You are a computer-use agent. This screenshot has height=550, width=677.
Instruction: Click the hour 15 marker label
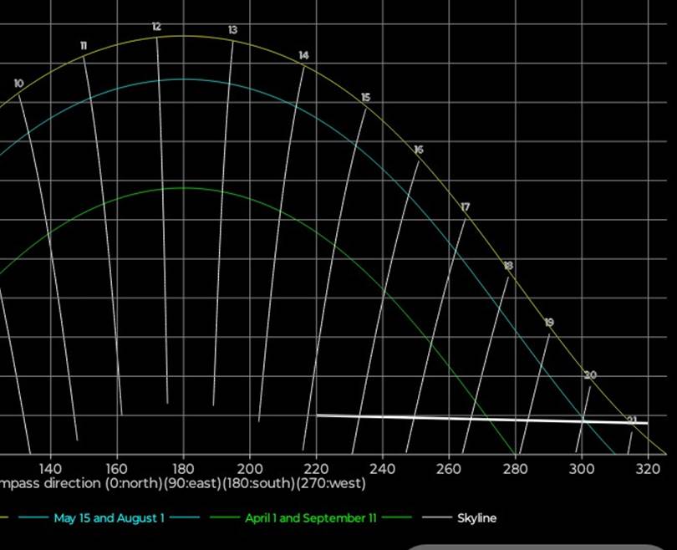tap(365, 98)
